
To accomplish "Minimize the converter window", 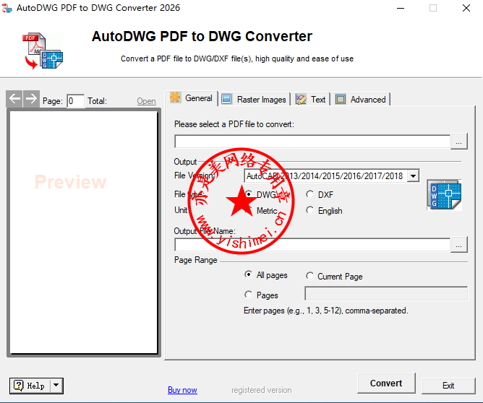I will click(x=401, y=8).
